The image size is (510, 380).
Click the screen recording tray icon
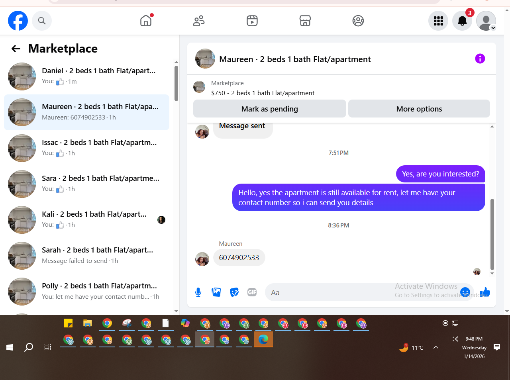445,323
